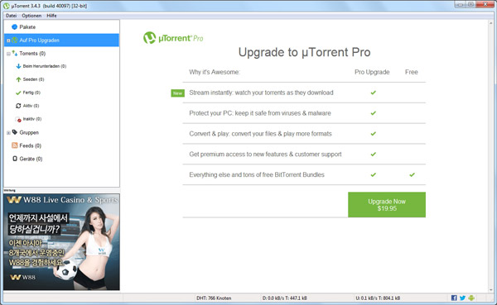Click the Upgrade Now $19.95 button
The width and height of the screenshot is (497, 305).
387,205
